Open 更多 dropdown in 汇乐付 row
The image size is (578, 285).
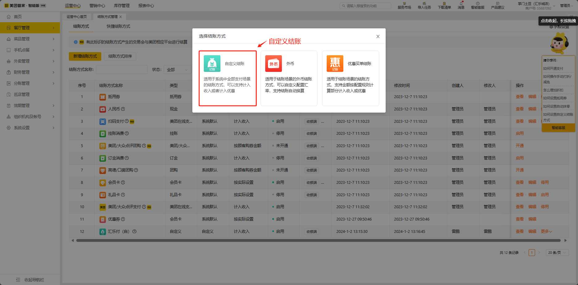click(x=546, y=231)
